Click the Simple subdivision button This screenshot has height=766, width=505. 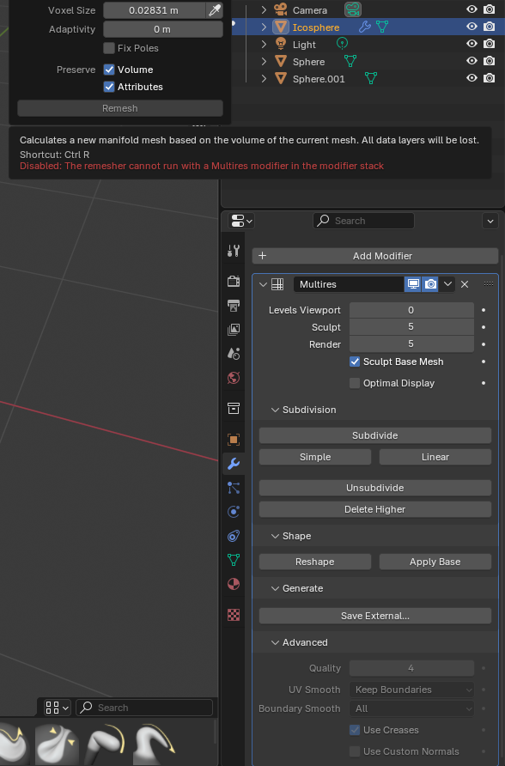(x=315, y=457)
